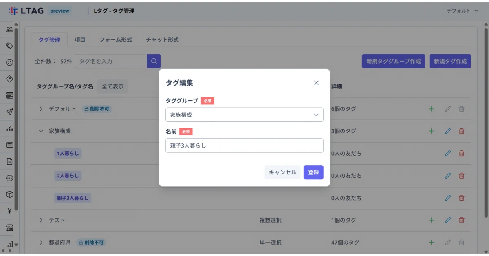Open the yen payment sidebar icon
The width and height of the screenshot is (489, 256).
click(x=9, y=211)
